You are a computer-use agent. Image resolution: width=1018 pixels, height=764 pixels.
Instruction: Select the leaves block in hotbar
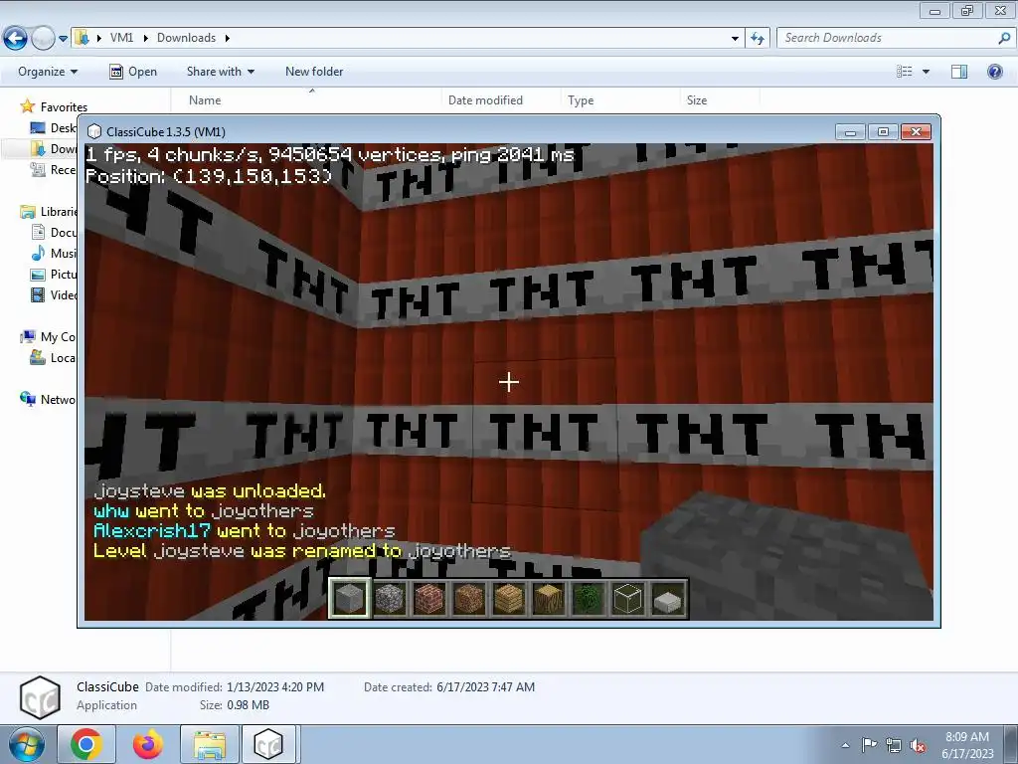(x=589, y=598)
